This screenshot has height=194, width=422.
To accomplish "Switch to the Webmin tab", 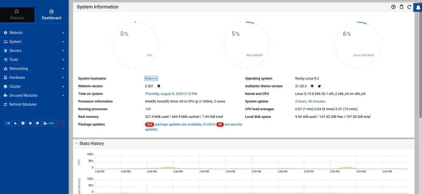I will (x=17, y=15).
